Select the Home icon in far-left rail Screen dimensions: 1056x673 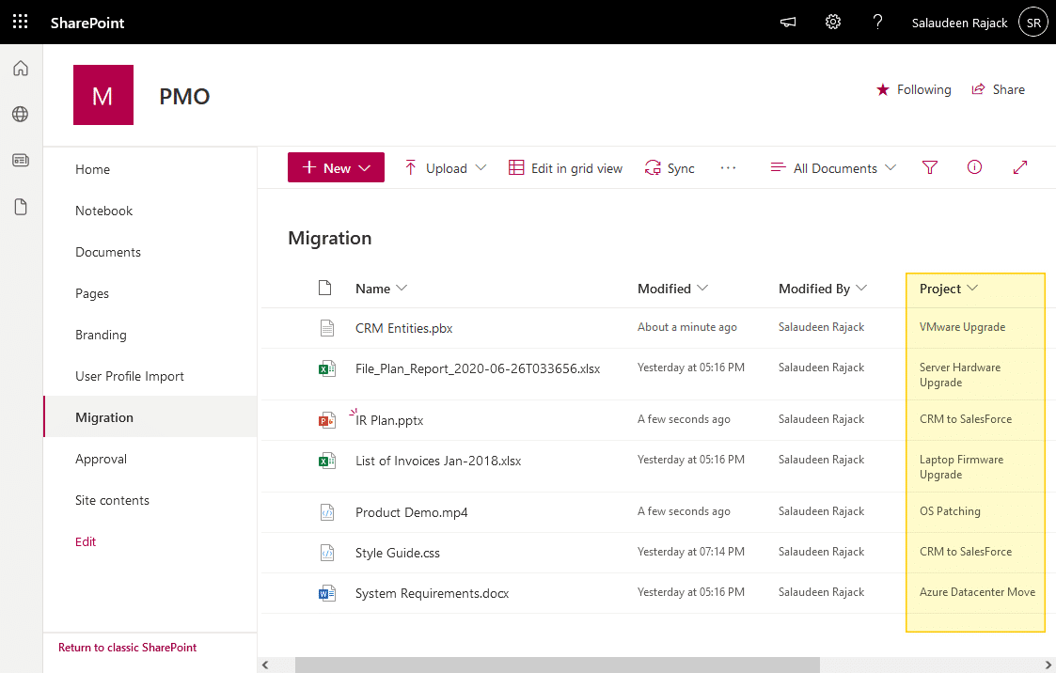coord(20,68)
